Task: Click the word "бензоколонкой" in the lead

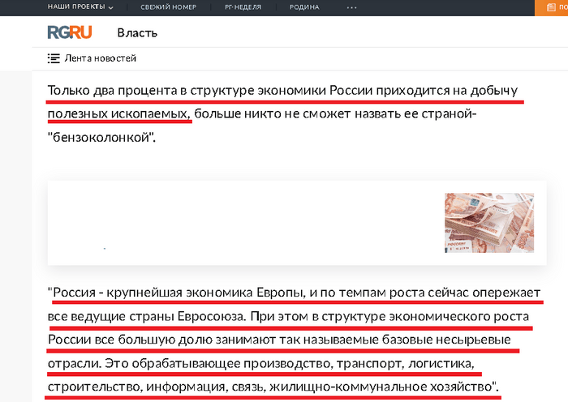Action: (100, 136)
